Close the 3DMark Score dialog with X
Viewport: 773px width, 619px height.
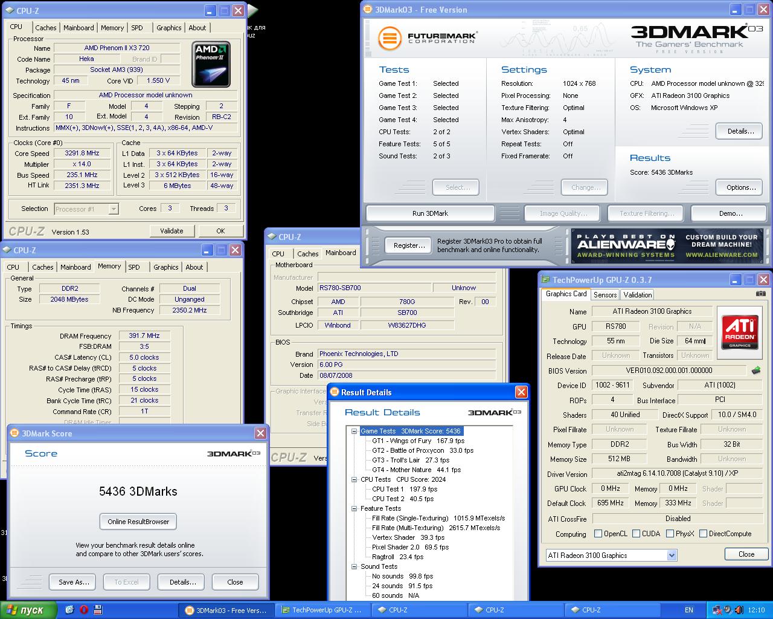click(260, 433)
